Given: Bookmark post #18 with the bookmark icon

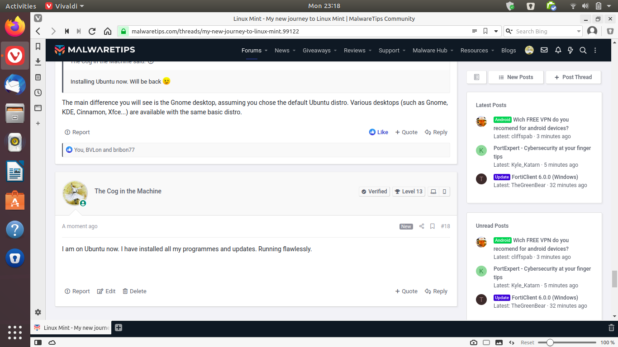Looking at the screenshot, I should point(433,226).
